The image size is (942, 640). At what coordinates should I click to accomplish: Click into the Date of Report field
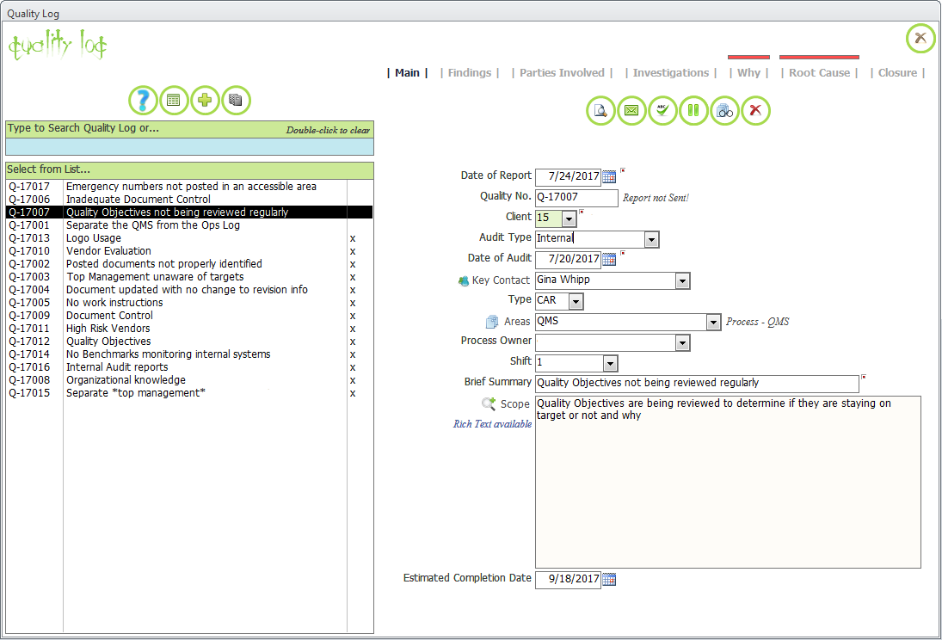pos(569,176)
